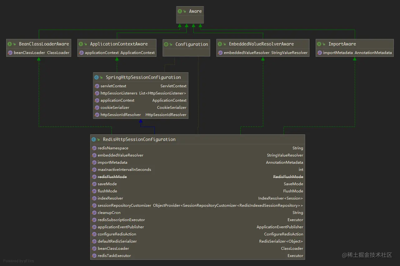Image resolution: width=400 pixels, height=266 pixels.
Task: Click the ServletContext type label
Action: click(x=174, y=86)
